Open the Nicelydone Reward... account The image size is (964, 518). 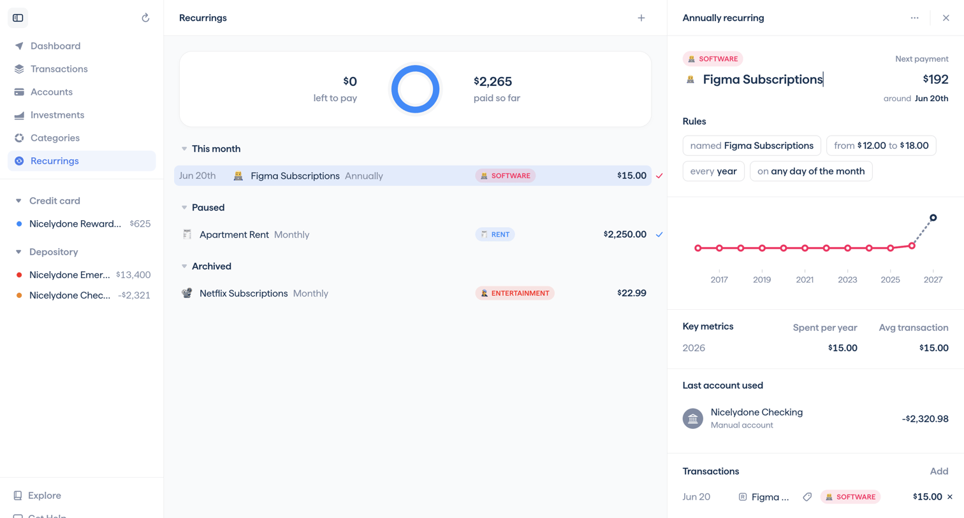[82, 223]
